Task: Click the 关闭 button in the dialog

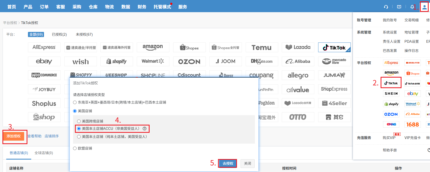Action: click(248, 164)
